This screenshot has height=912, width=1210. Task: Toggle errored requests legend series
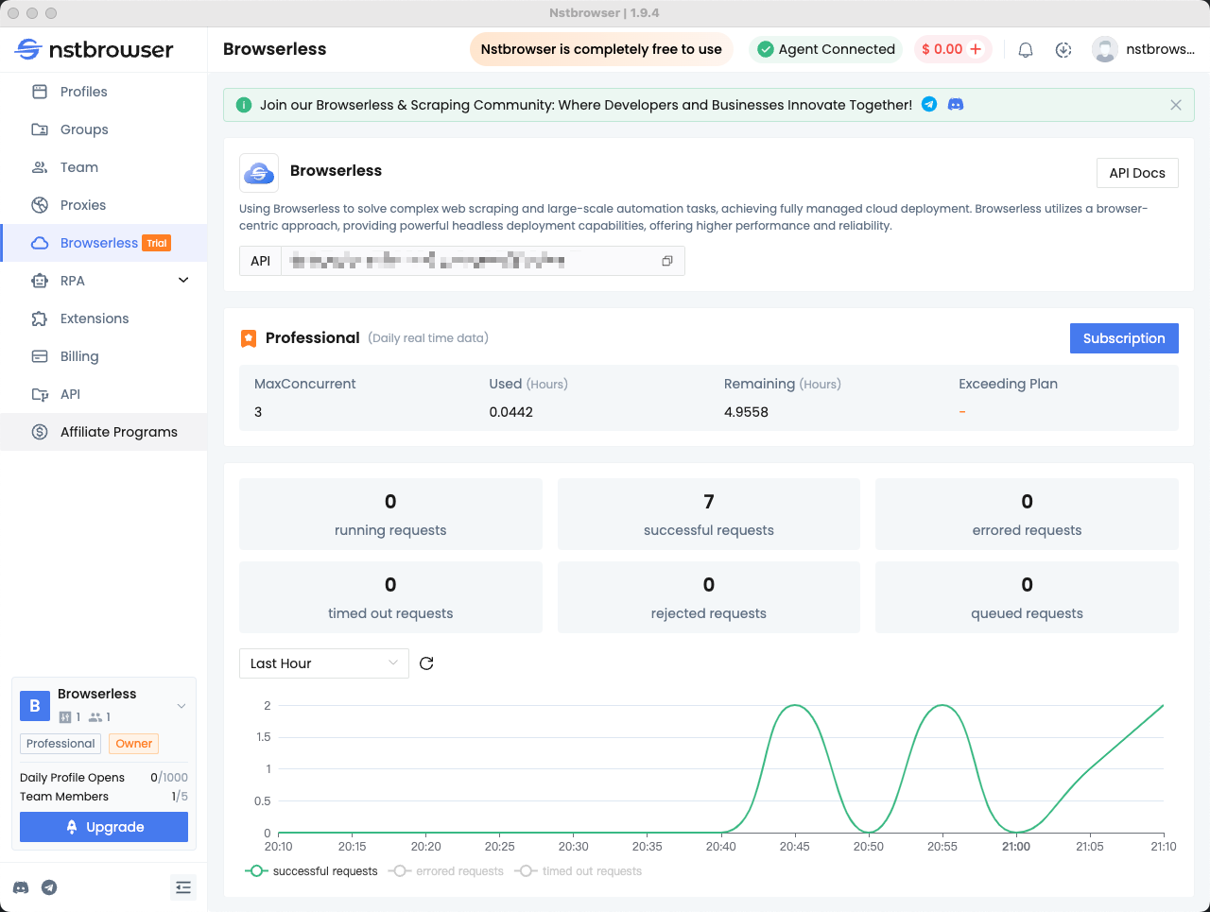(x=446, y=871)
